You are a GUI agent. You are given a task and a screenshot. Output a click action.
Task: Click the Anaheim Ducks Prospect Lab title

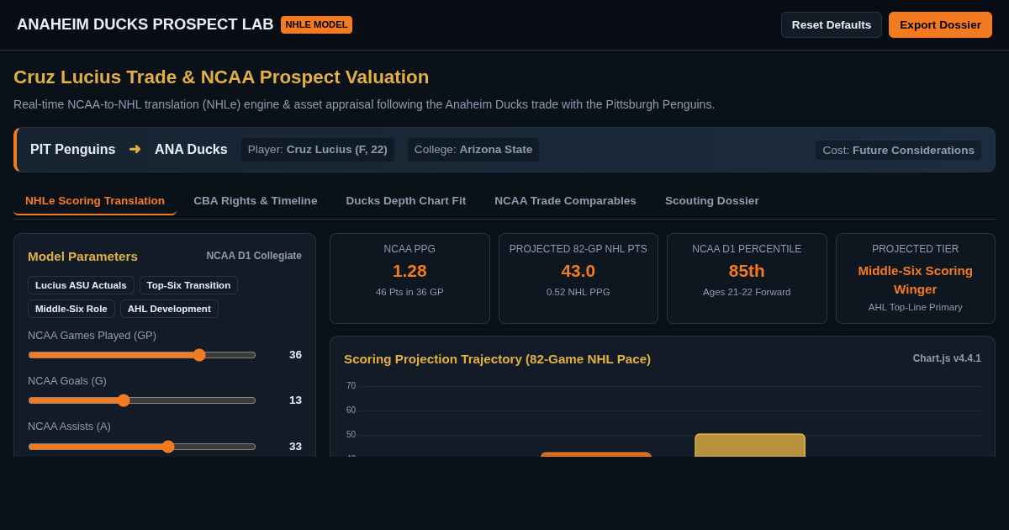145,24
